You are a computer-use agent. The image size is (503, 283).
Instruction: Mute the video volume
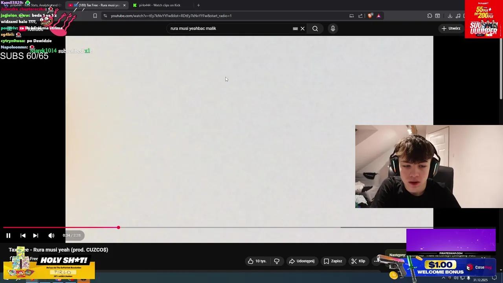click(51, 235)
